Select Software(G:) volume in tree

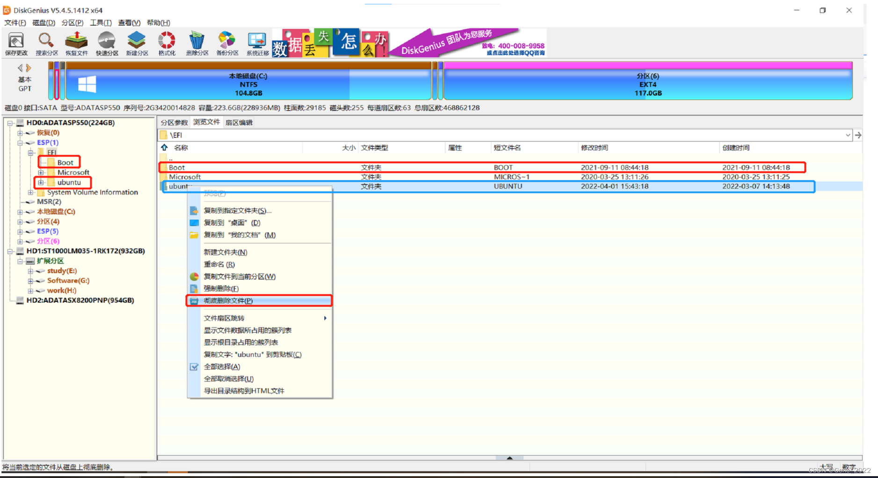click(x=68, y=280)
